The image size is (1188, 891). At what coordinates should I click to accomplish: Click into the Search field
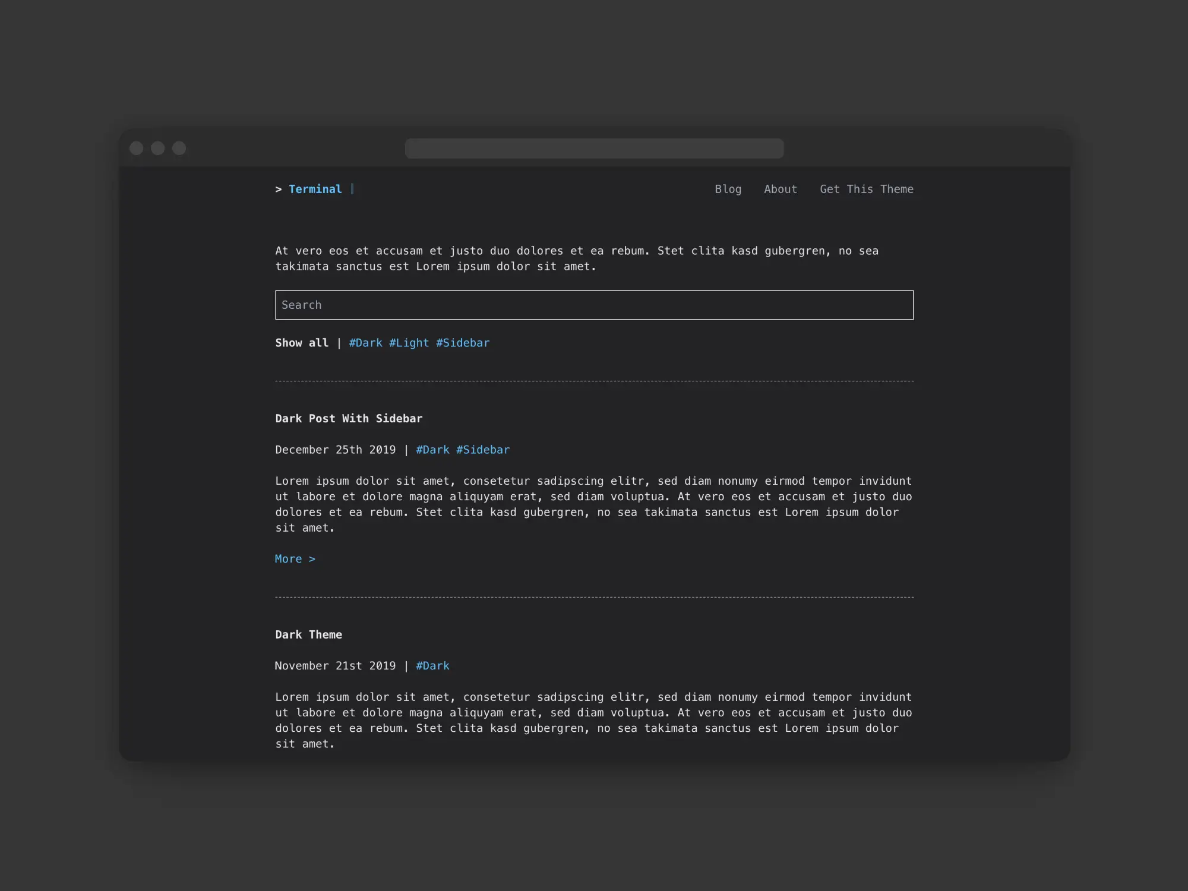coord(594,305)
